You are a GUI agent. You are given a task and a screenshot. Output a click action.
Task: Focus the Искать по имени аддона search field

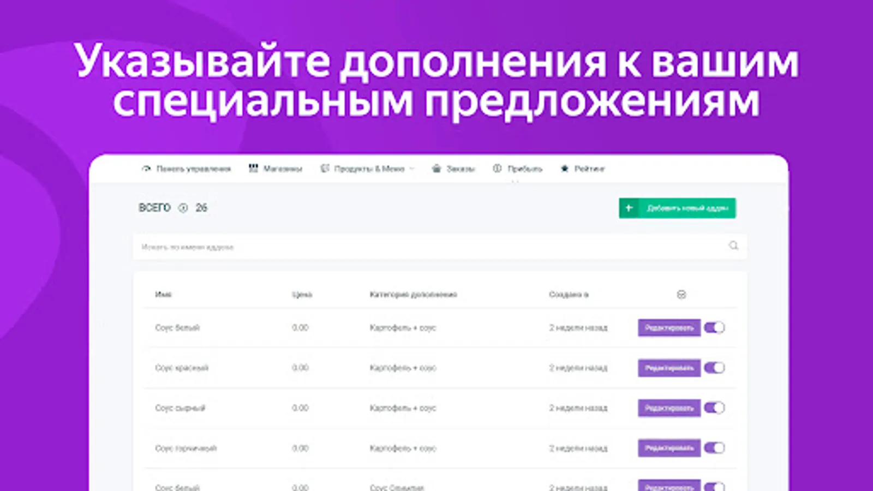click(x=440, y=247)
